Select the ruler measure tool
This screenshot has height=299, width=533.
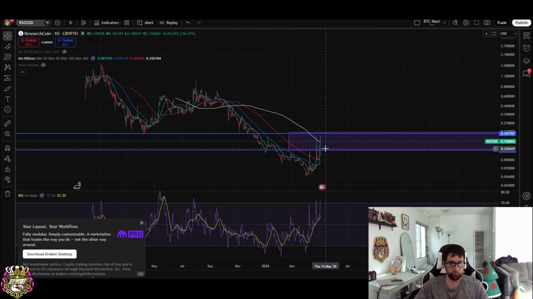click(7, 123)
